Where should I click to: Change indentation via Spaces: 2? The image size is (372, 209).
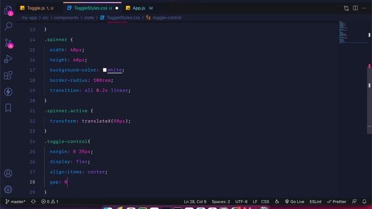click(221, 201)
